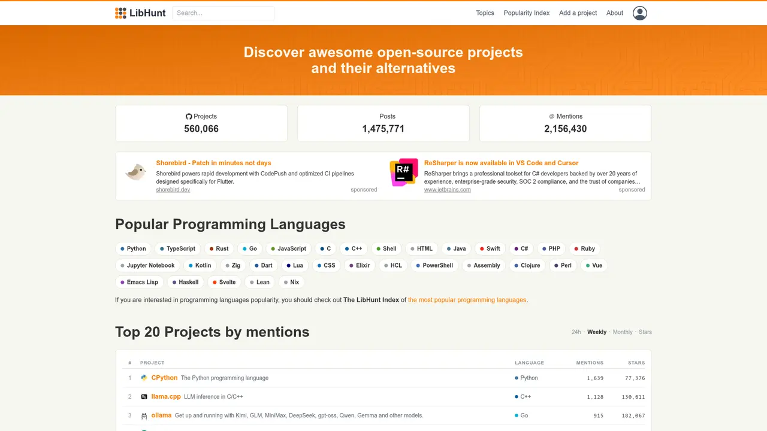Viewport: 767px width, 431px height.
Task: Click the LibHunt logo icon
Action: (x=120, y=13)
